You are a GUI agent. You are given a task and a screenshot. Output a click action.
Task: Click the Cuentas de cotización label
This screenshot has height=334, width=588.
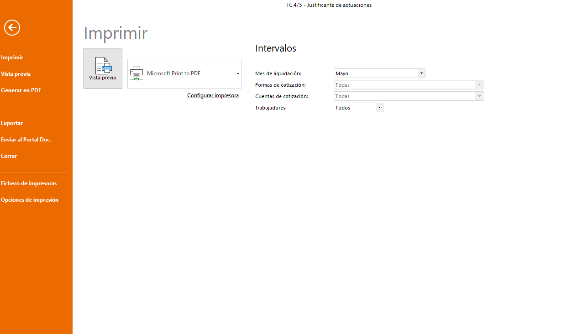click(282, 96)
